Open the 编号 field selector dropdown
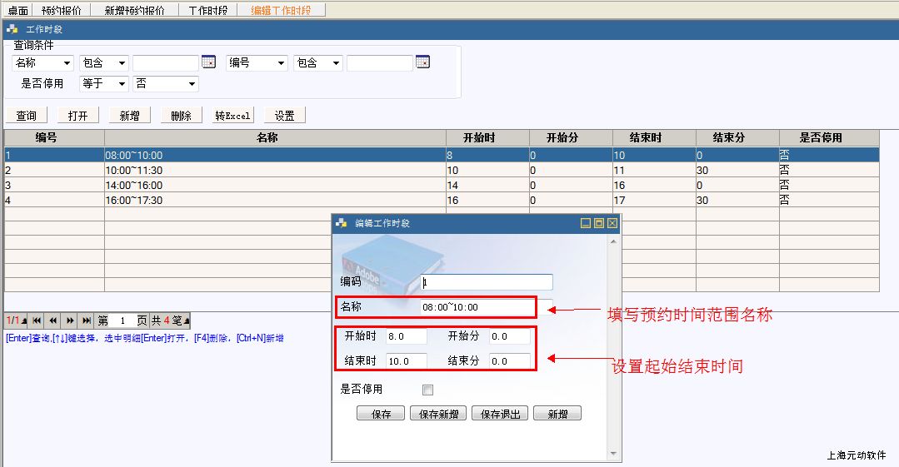Image resolution: width=899 pixels, height=467 pixels. [x=281, y=63]
